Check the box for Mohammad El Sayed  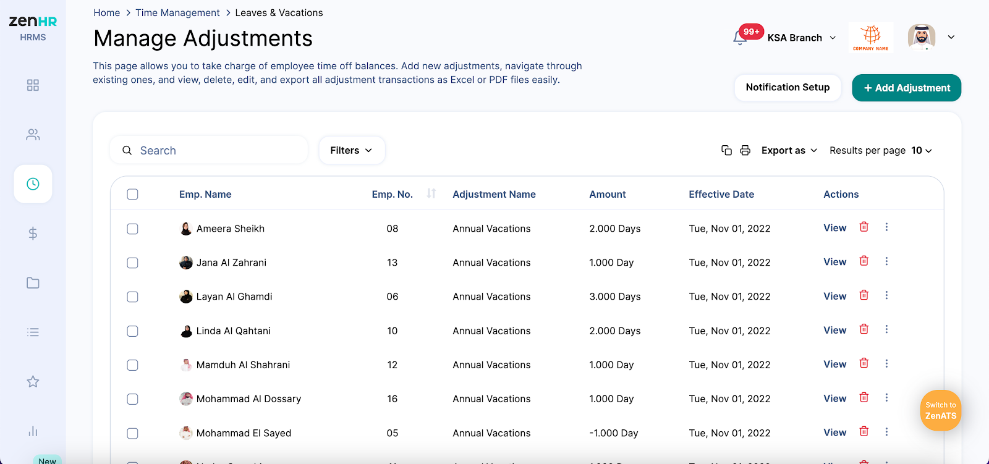point(132,433)
